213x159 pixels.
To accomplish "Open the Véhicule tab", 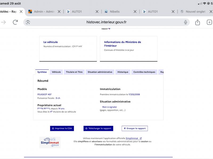I will pyautogui.click(x=56, y=72).
